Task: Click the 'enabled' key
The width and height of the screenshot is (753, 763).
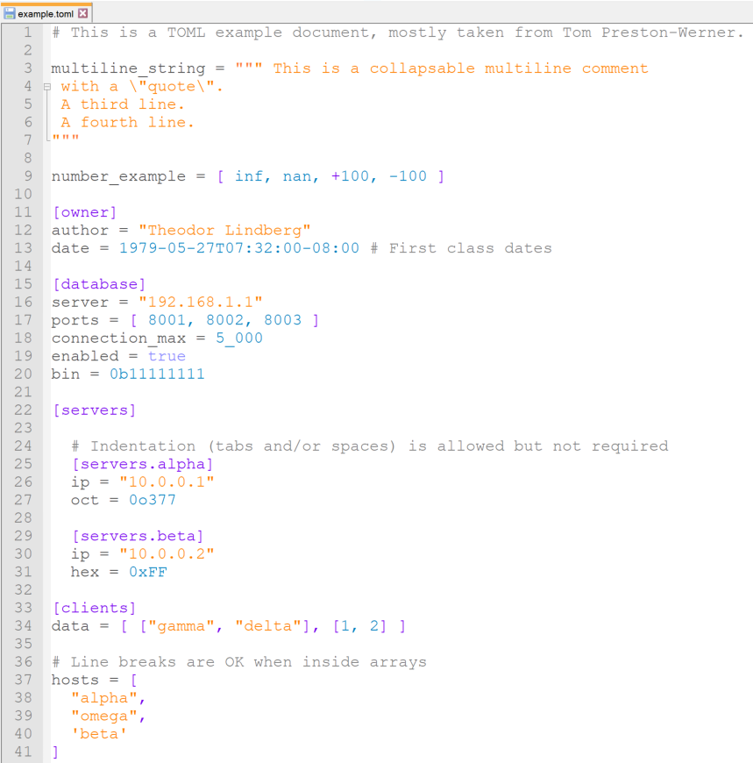Action: point(85,356)
